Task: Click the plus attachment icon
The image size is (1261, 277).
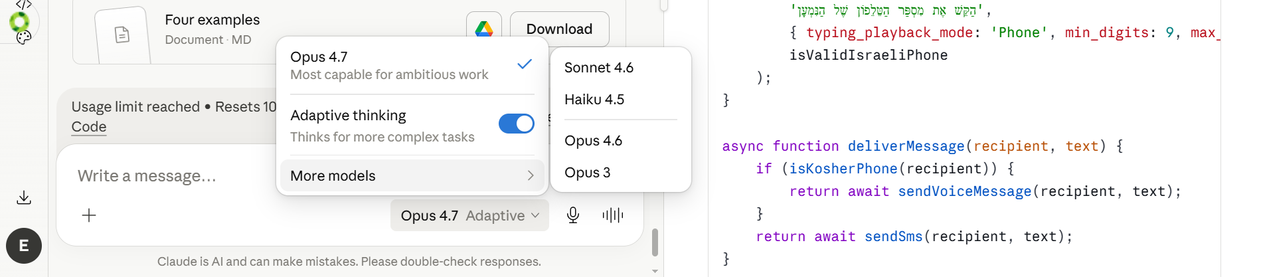Action: 89,215
